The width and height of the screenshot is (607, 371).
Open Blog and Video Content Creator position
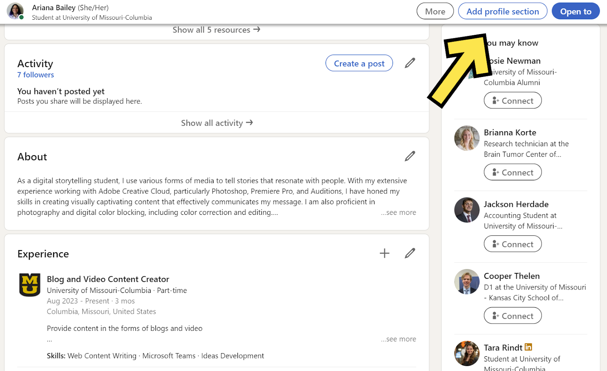[x=108, y=279]
